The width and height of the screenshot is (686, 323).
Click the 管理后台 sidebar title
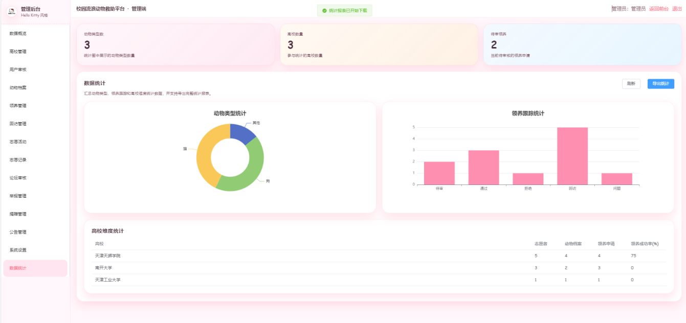pos(30,9)
